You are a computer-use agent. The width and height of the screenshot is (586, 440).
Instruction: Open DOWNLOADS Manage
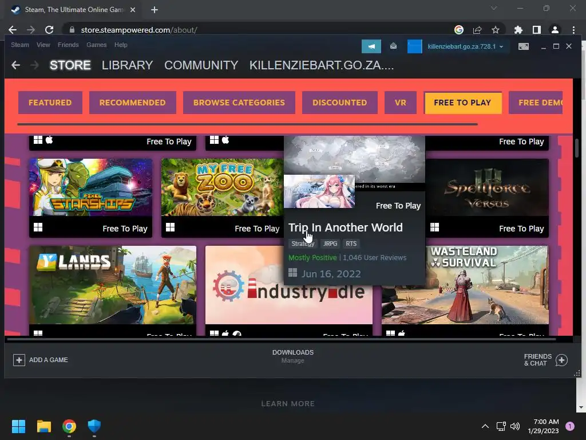tap(292, 356)
